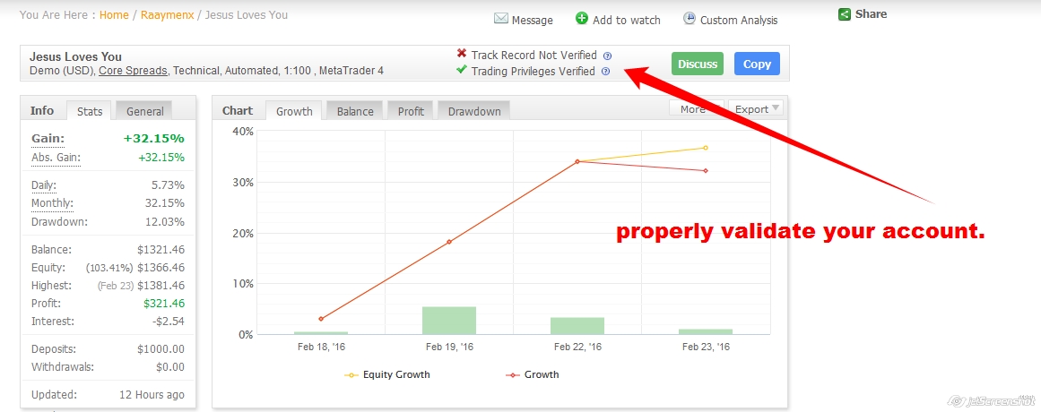Click the Withdrawals value $0.00
Screen dimensions: 1041x412
click(x=170, y=367)
